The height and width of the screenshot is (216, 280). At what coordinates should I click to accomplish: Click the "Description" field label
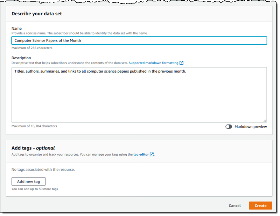click(21, 58)
